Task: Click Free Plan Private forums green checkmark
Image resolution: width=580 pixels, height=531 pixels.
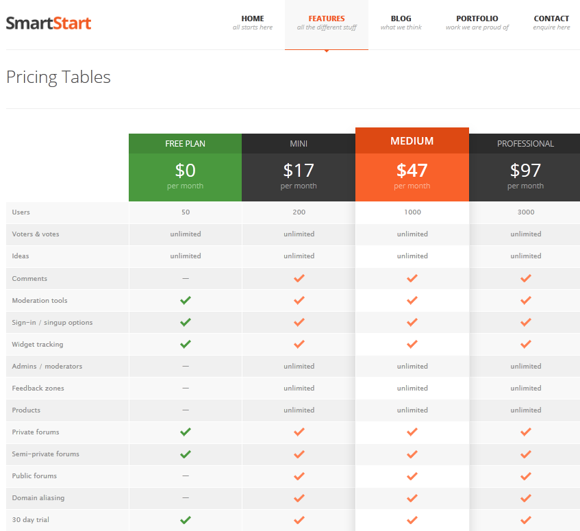Action: point(186,432)
